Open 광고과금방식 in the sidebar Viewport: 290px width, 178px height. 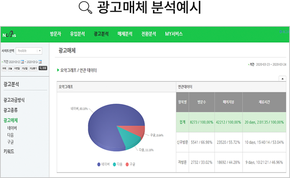[x=14, y=100]
